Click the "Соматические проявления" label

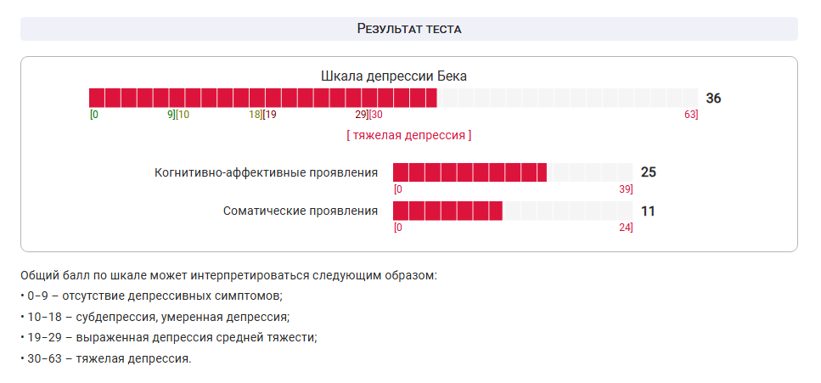(301, 211)
